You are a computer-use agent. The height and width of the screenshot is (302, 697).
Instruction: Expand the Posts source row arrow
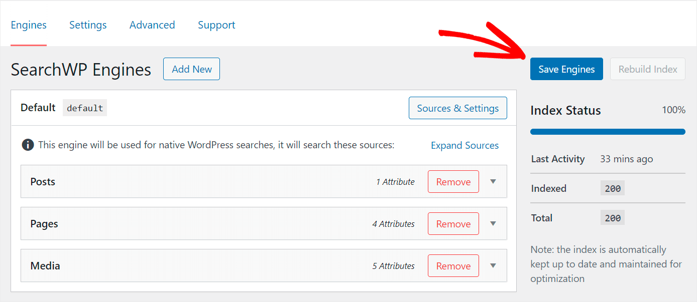tap(493, 182)
